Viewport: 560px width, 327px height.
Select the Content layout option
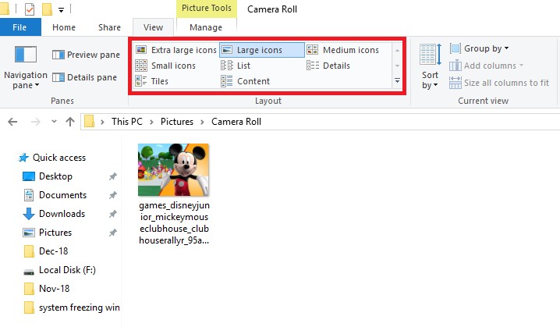246,81
